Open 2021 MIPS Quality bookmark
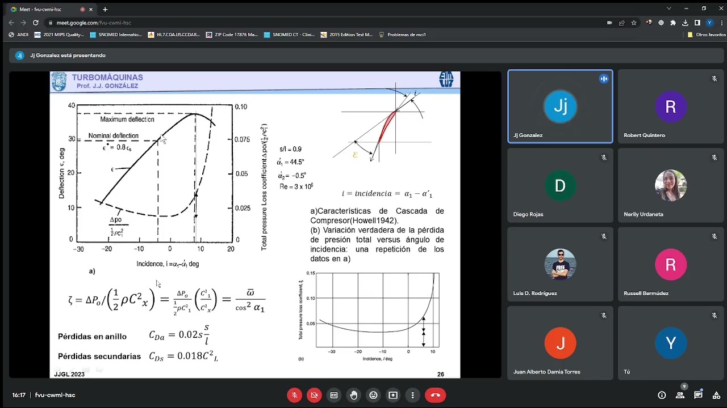 (x=59, y=35)
